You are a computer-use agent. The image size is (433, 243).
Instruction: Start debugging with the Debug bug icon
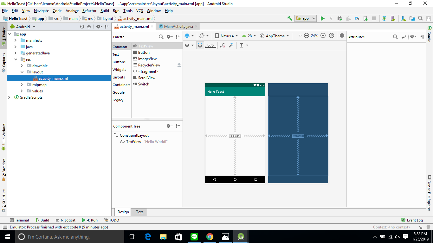pos(339,18)
